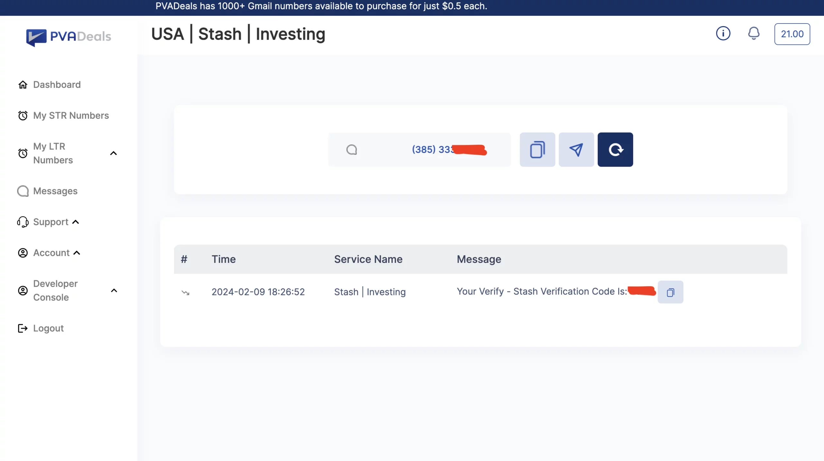Click the Service Name column header

tap(368, 259)
